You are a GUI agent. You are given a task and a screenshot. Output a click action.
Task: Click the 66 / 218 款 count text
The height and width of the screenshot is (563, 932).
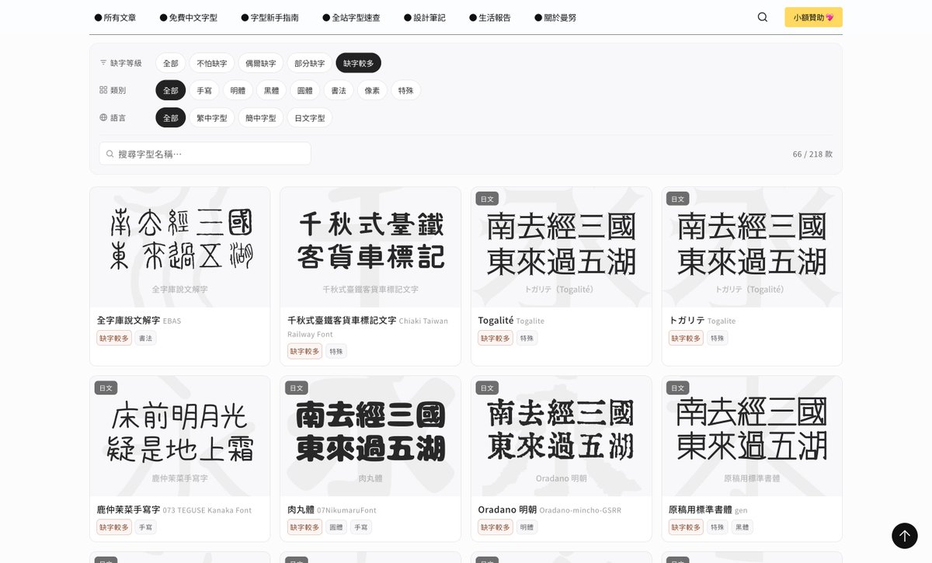coord(812,154)
